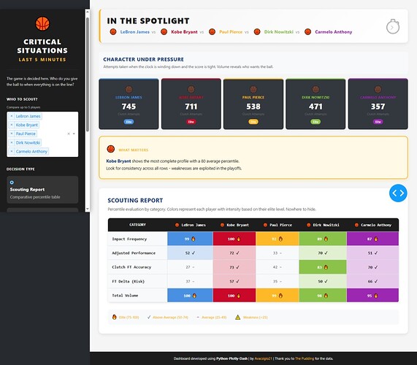The image size is (417, 365).
Task: Click the green Elite badge on Dirk card
Action: 315,122
